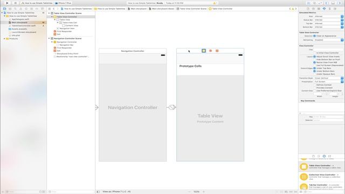Viewport: 345px width, 194px height.
Task: Toggle Under Top Bars checkbox
Action: 314,68
